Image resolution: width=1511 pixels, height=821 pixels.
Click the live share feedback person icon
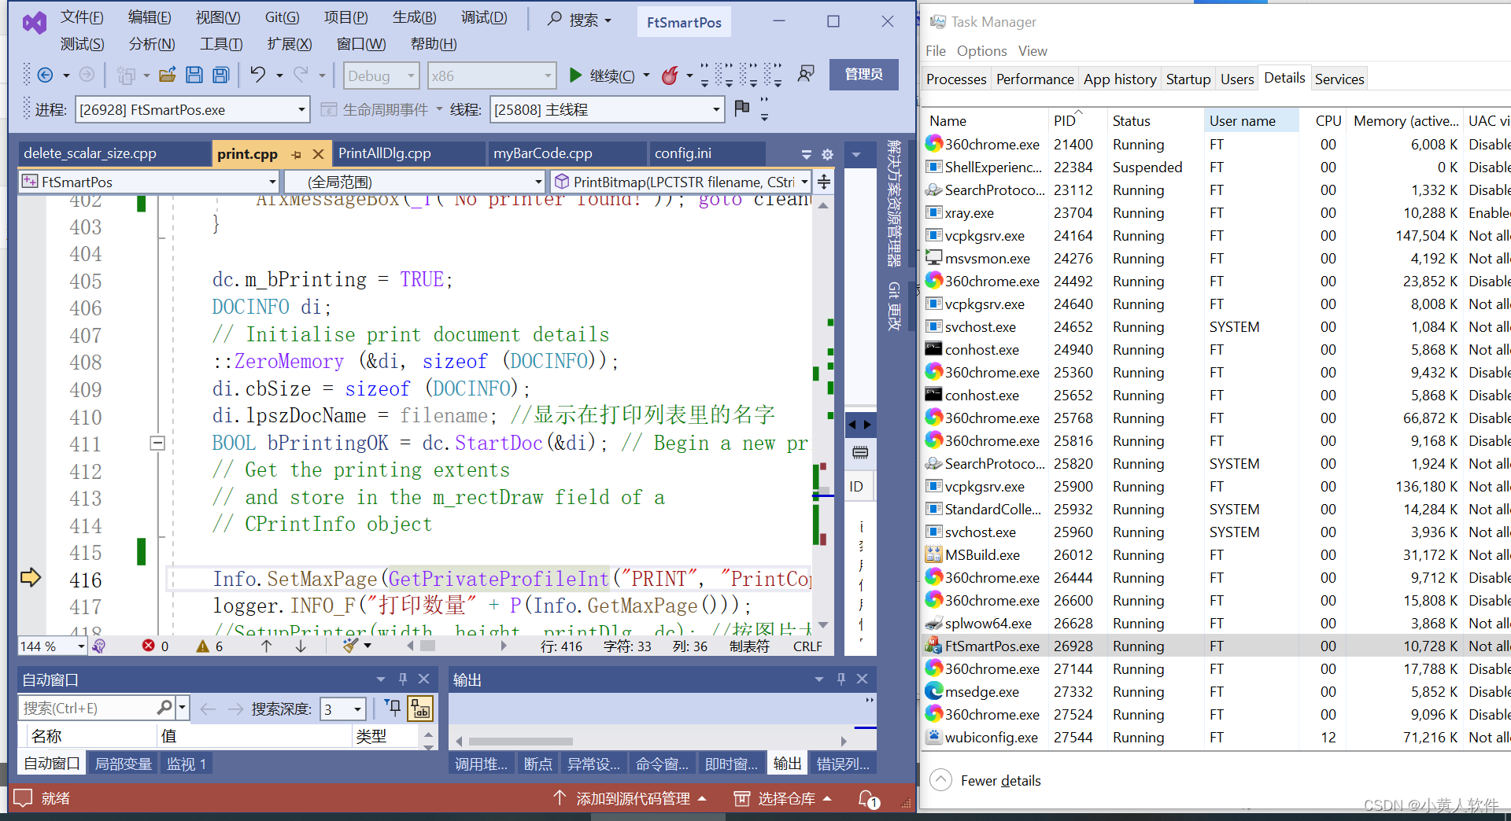click(805, 74)
